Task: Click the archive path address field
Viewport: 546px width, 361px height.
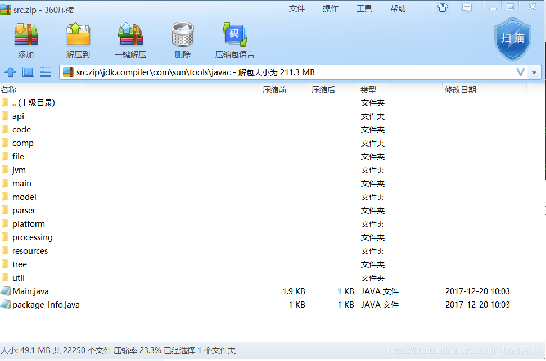Action: tap(293, 72)
